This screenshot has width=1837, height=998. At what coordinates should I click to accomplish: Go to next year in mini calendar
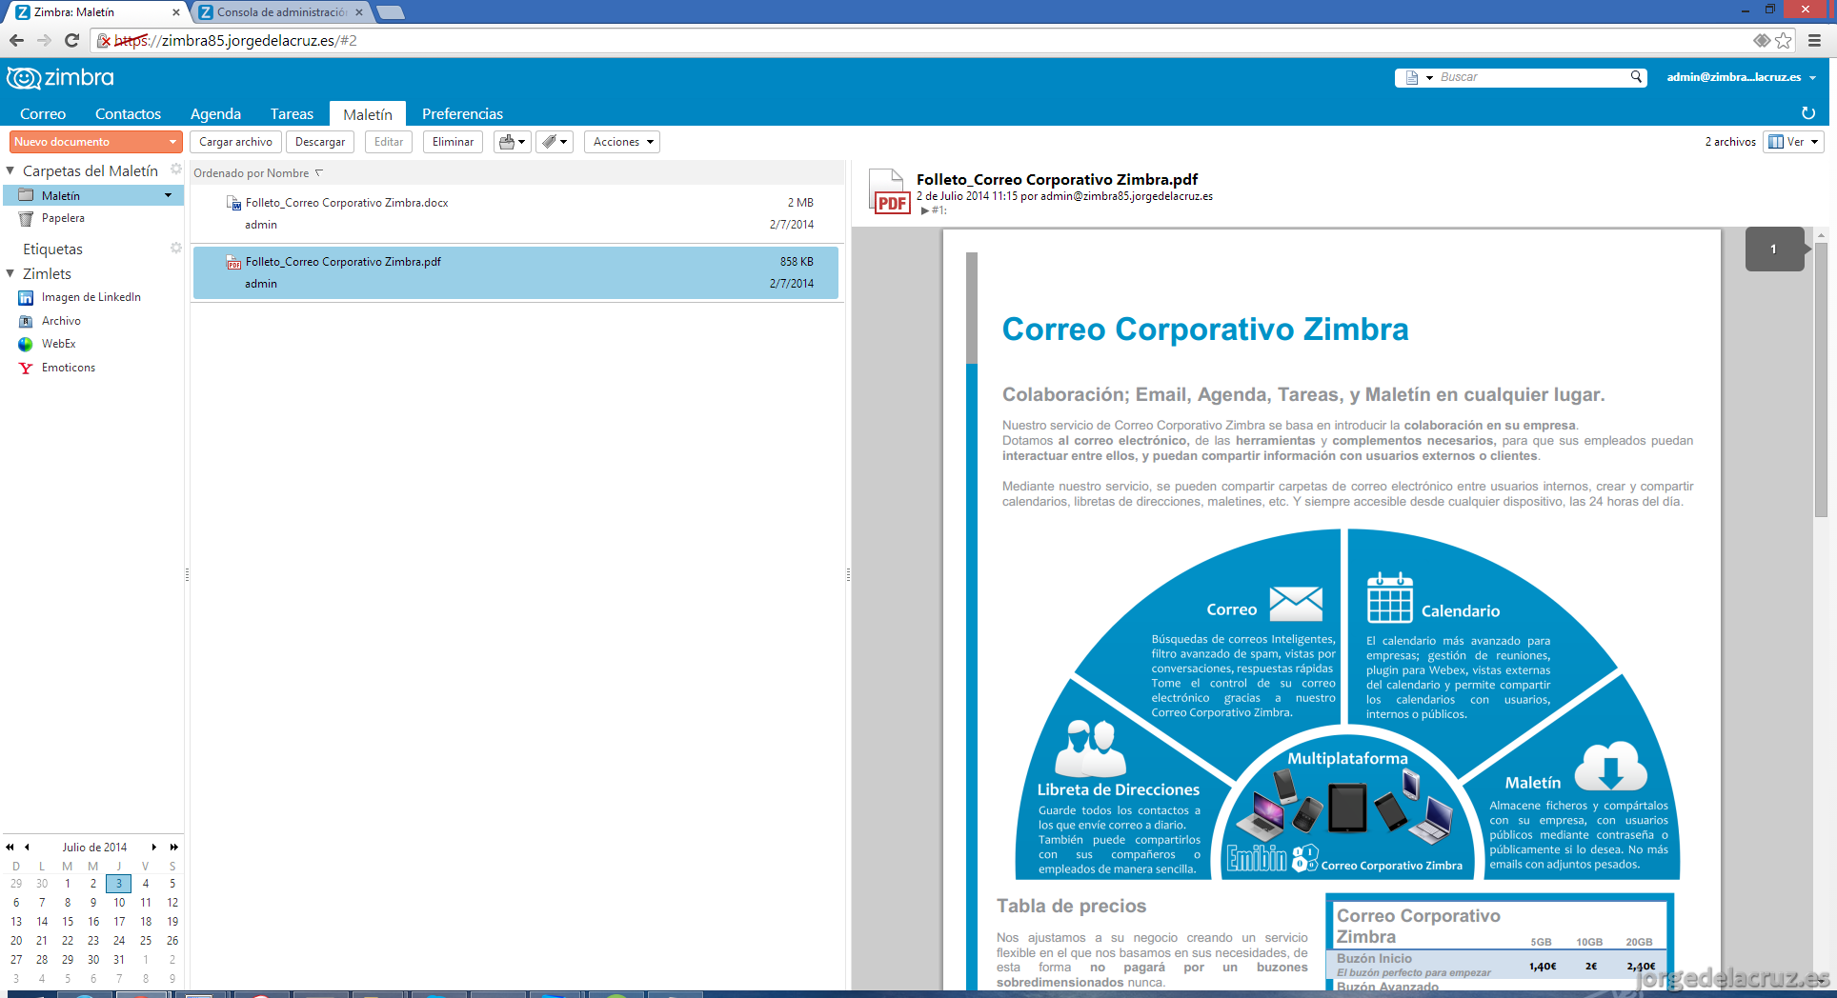pos(173,847)
